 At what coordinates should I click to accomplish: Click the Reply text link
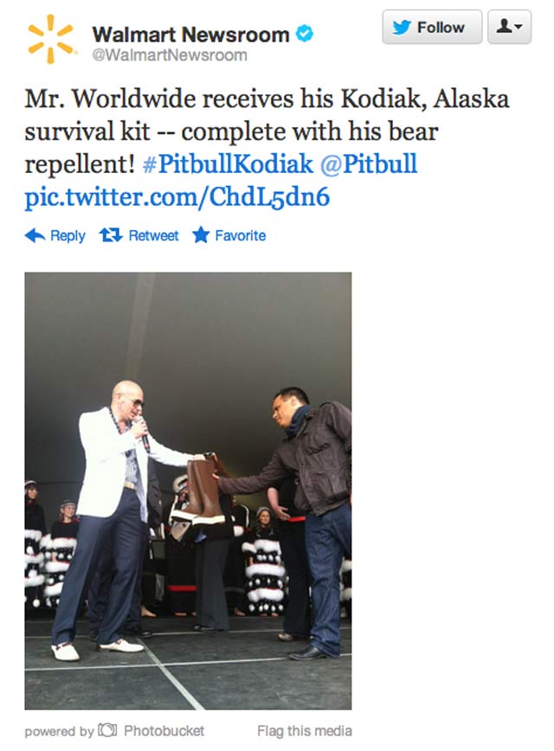click(x=68, y=235)
